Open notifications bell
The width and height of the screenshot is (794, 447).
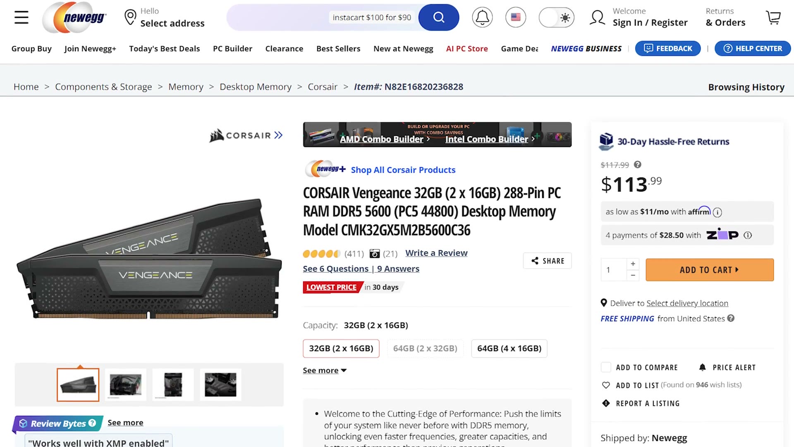(482, 17)
